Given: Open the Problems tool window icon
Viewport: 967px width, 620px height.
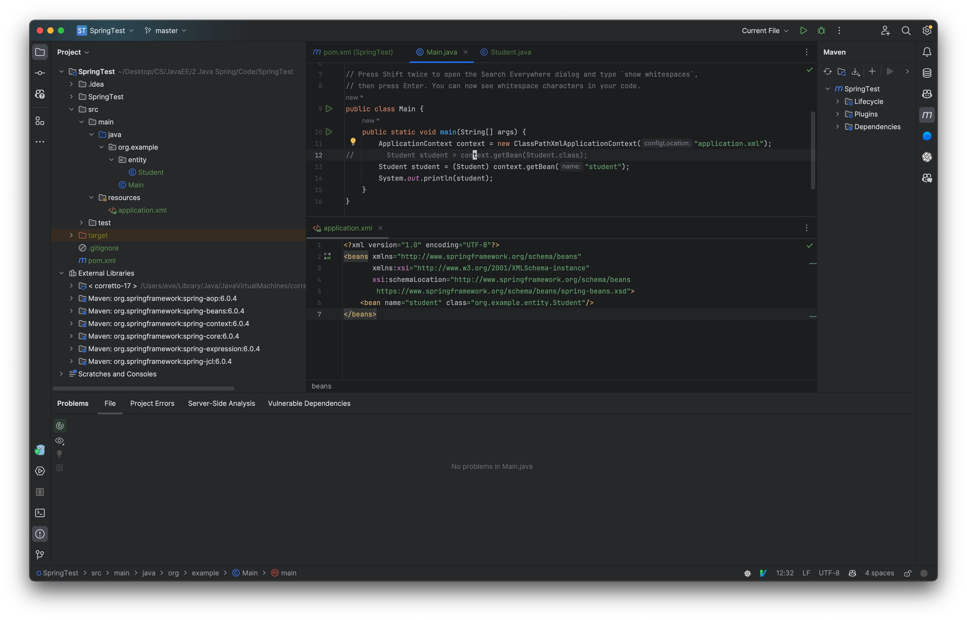Looking at the screenshot, I should point(40,534).
